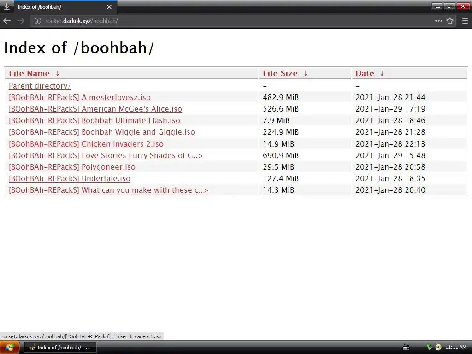This screenshot has width=472, height=354.
Task: Click the 526.6 MiB size cell
Action: pyautogui.click(x=281, y=109)
